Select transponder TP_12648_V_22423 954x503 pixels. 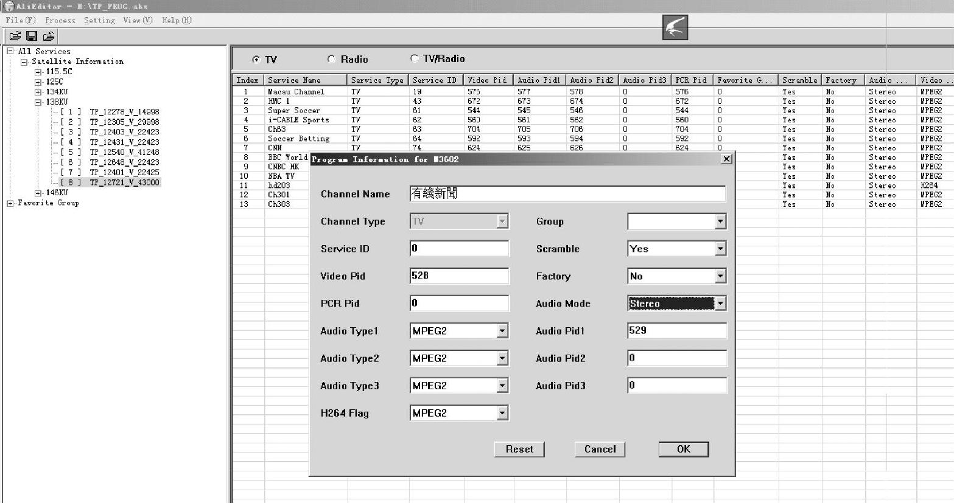pos(124,162)
